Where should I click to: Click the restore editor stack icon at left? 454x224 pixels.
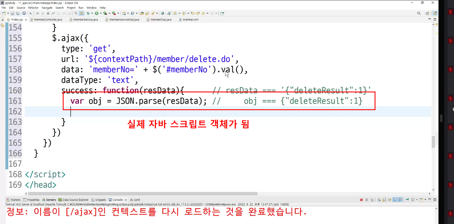tap(3, 20)
